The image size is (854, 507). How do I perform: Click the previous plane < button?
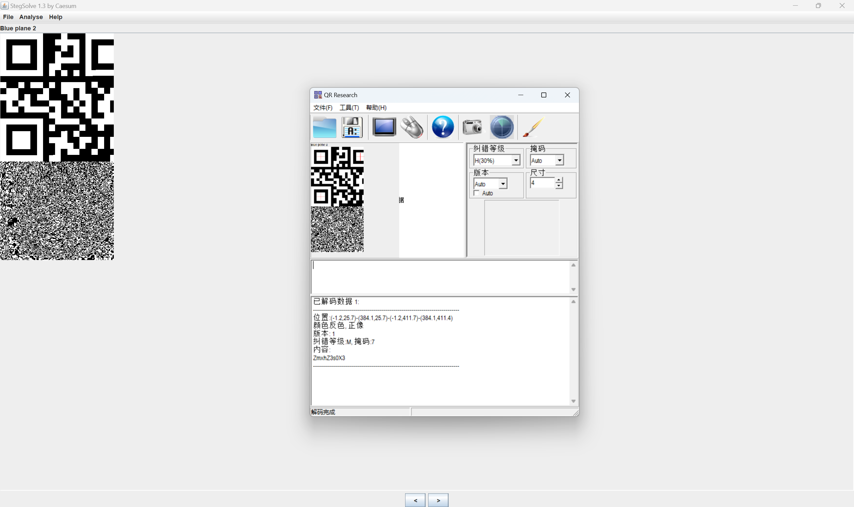pos(415,500)
